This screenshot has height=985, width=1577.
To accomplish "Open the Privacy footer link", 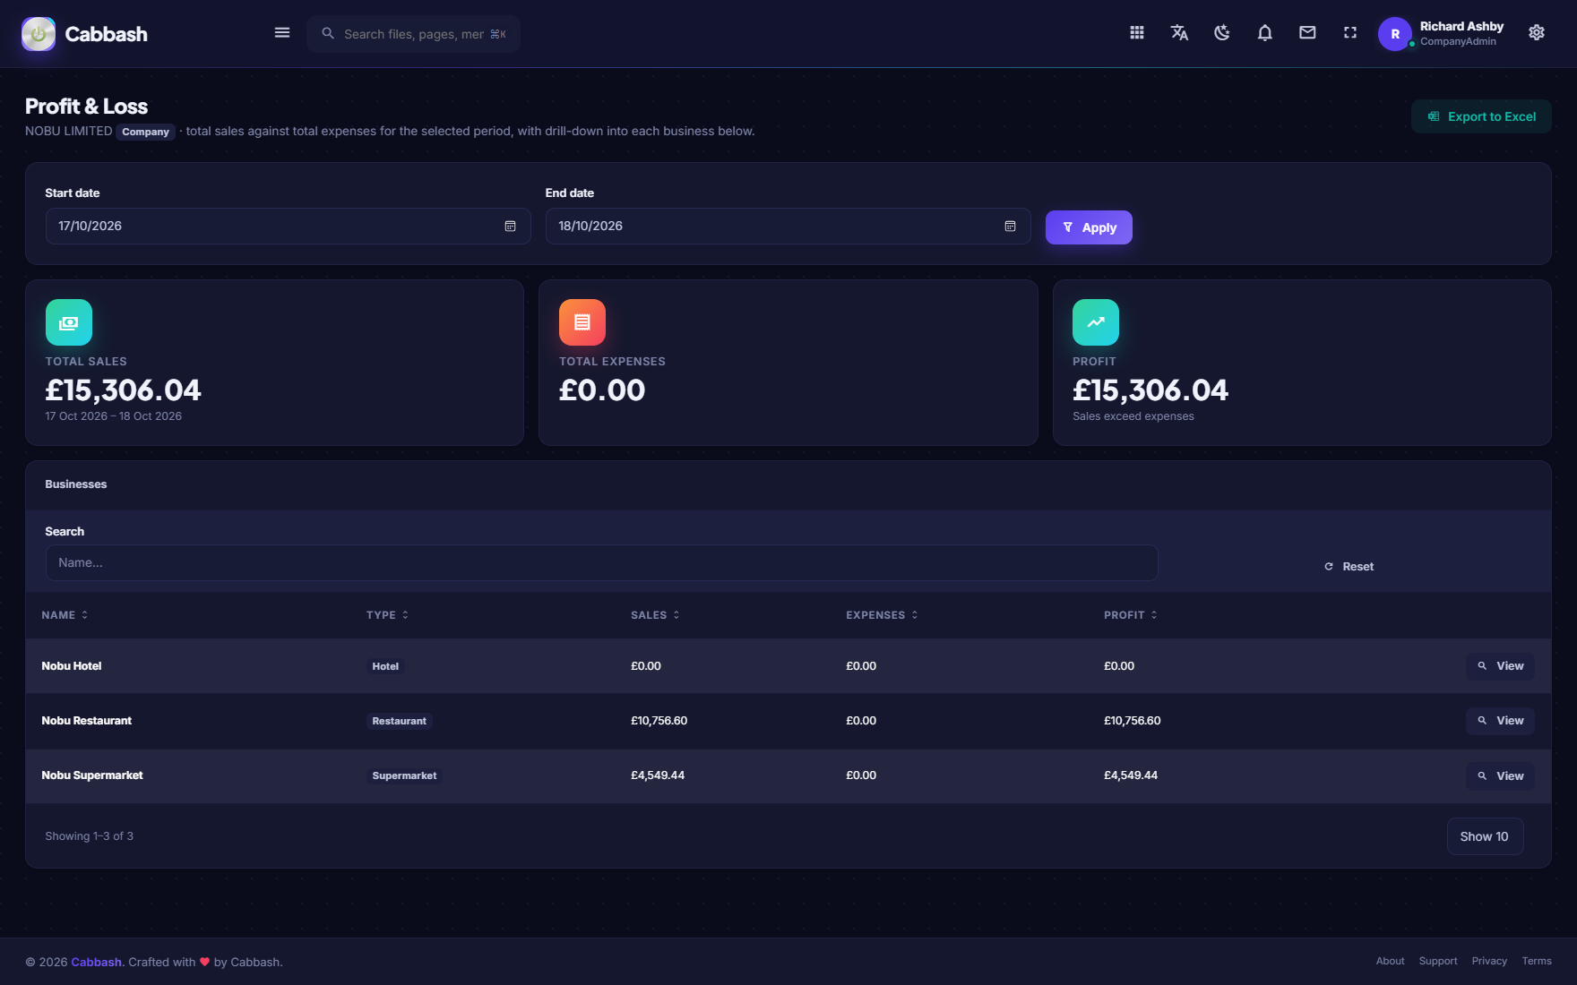I will click(1489, 961).
